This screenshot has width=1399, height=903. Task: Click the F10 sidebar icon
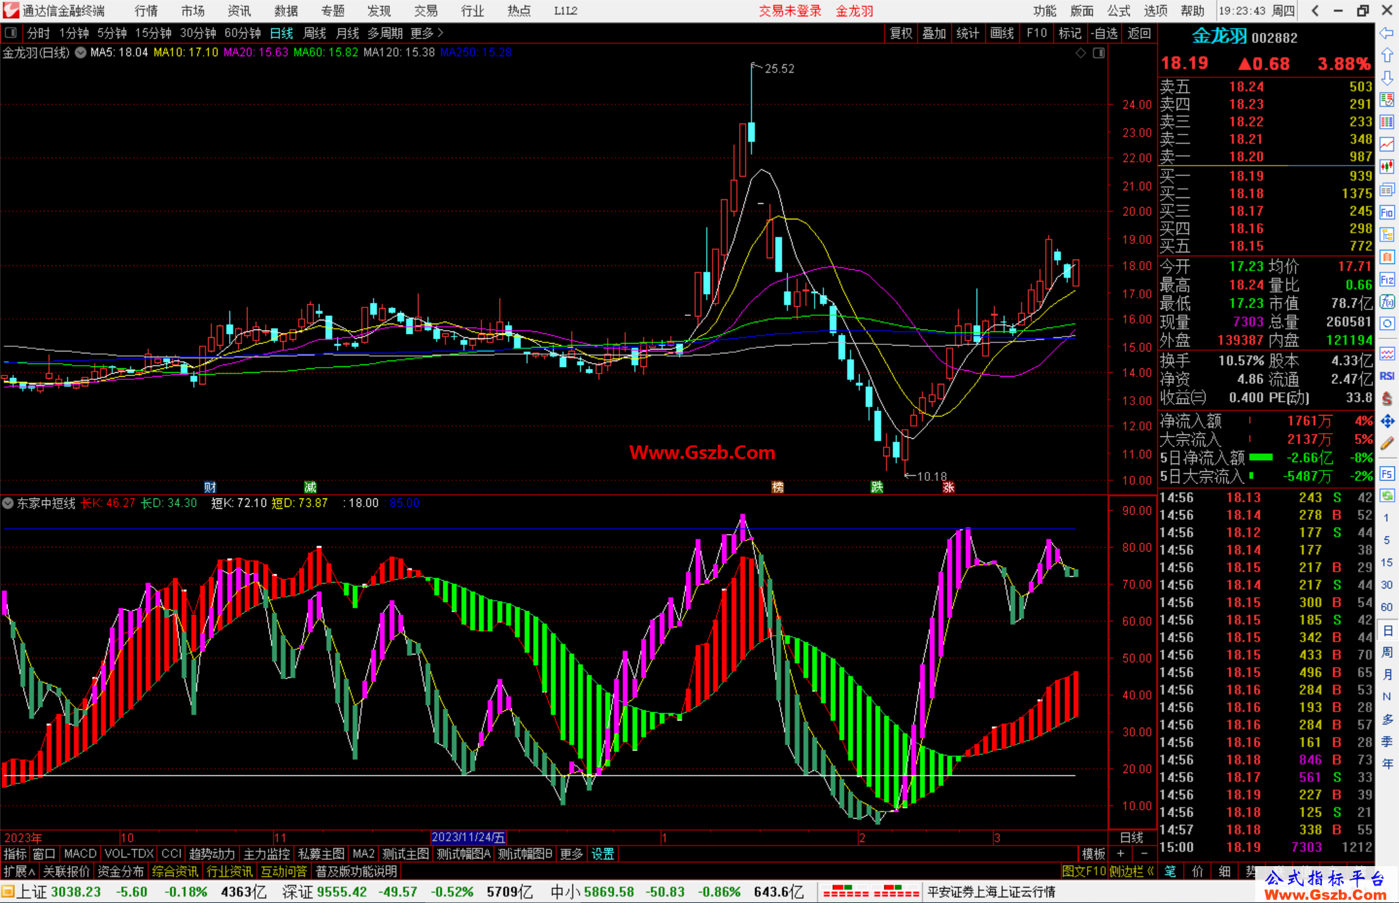(x=1387, y=212)
